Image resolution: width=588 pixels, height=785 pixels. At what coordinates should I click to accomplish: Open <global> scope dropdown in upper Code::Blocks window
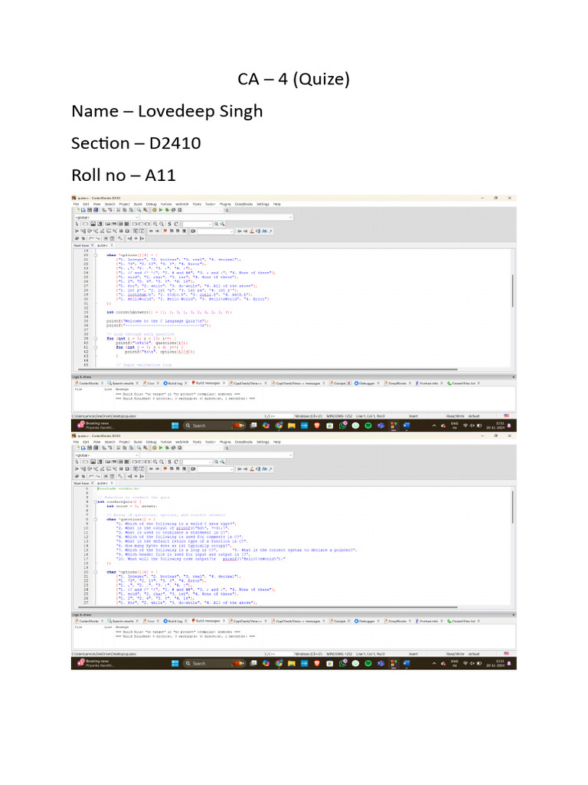pos(107,217)
